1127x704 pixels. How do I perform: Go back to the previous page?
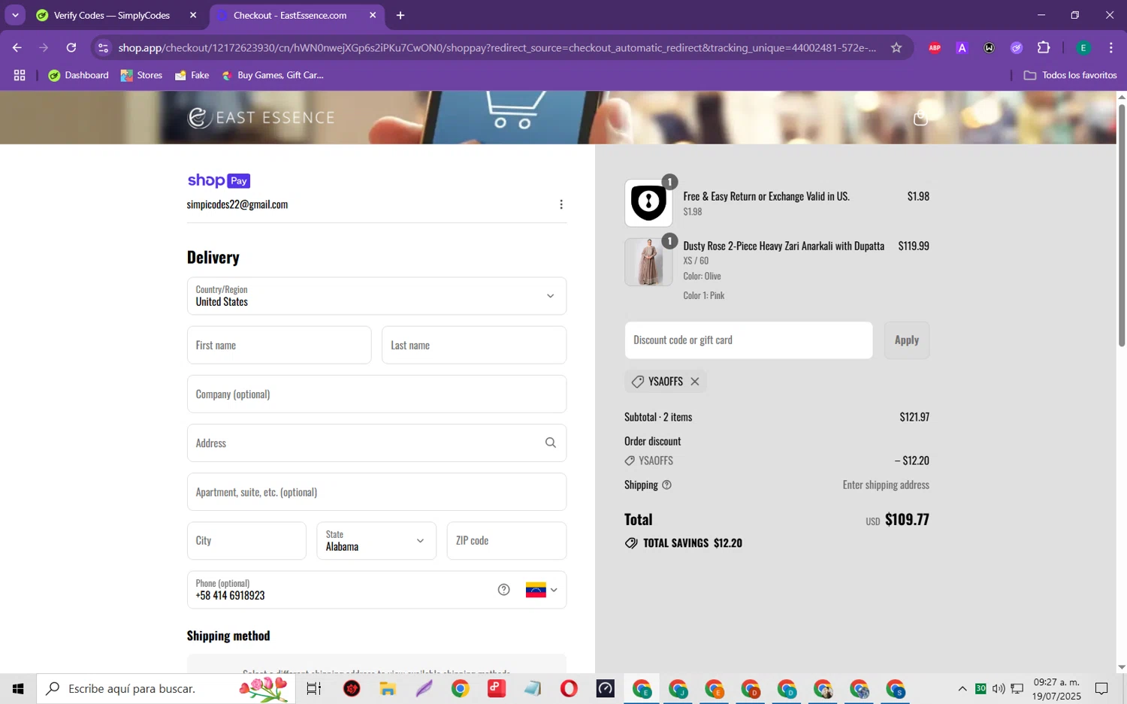(x=17, y=48)
